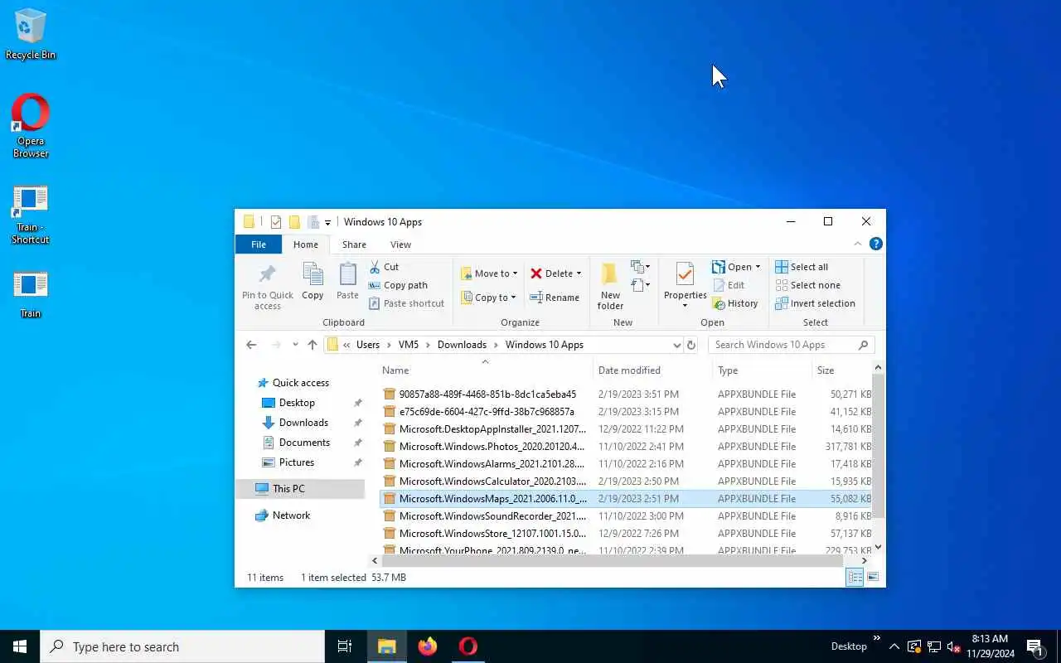Click Select all in ribbon
The height and width of the screenshot is (663, 1061).
tap(802, 267)
